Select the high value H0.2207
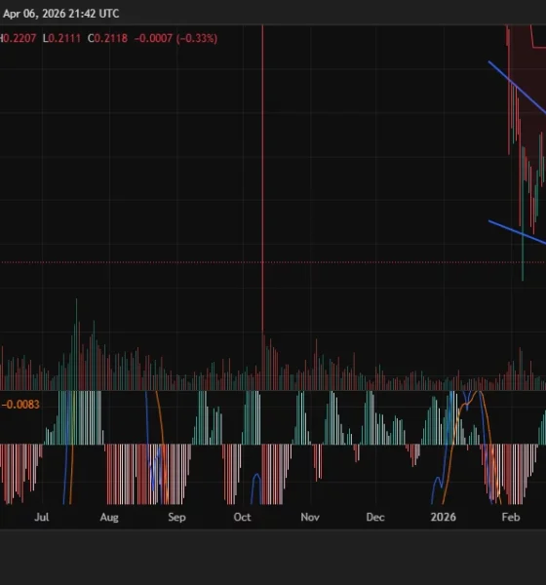Screen dimensions: 546x585 click(x=18, y=38)
